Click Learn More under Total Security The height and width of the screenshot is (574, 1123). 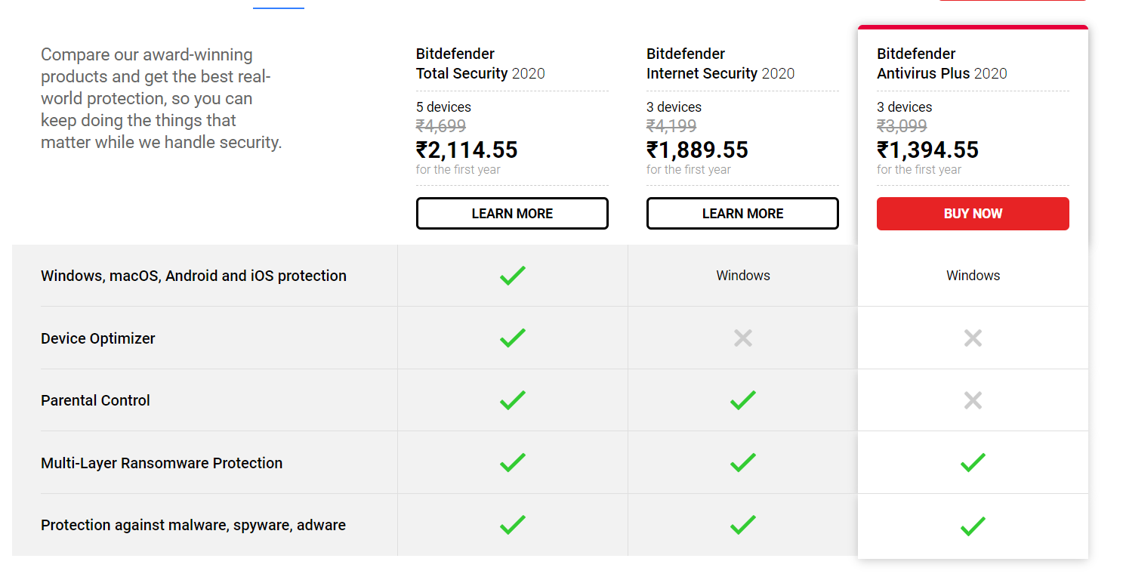pyautogui.click(x=512, y=214)
